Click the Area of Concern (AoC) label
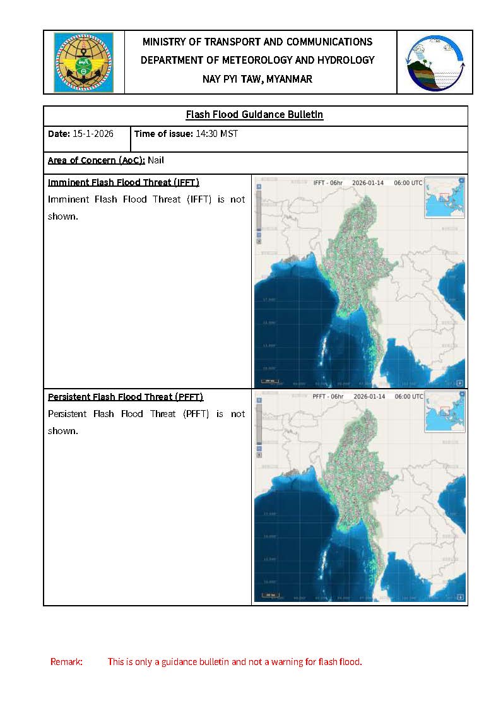 coord(96,160)
